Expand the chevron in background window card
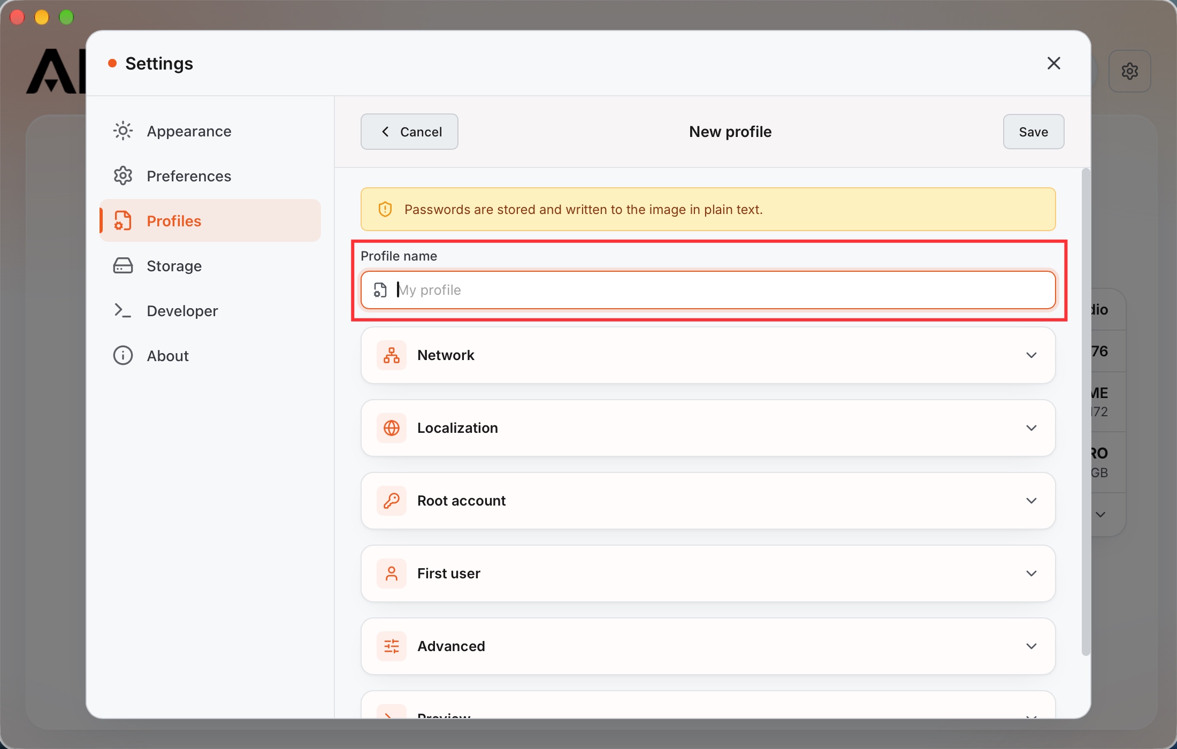This screenshot has height=749, width=1177. click(x=1100, y=515)
